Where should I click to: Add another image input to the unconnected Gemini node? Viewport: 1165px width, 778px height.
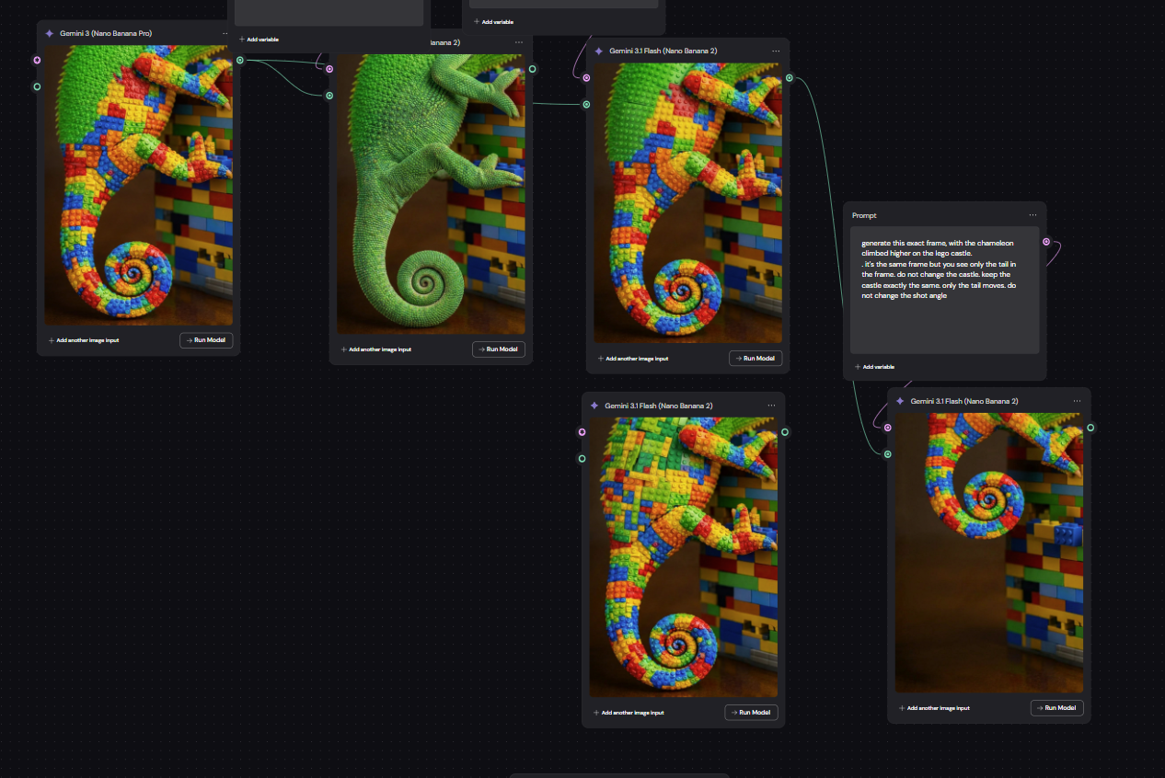tap(629, 713)
